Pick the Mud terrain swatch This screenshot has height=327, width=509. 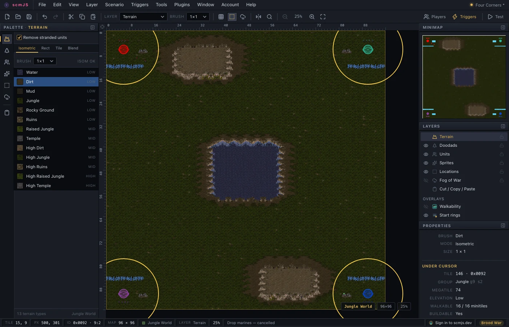pyautogui.click(x=20, y=91)
